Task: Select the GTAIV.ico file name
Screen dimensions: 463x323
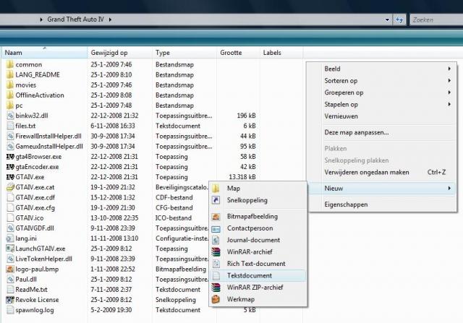Action: [x=30, y=218]
